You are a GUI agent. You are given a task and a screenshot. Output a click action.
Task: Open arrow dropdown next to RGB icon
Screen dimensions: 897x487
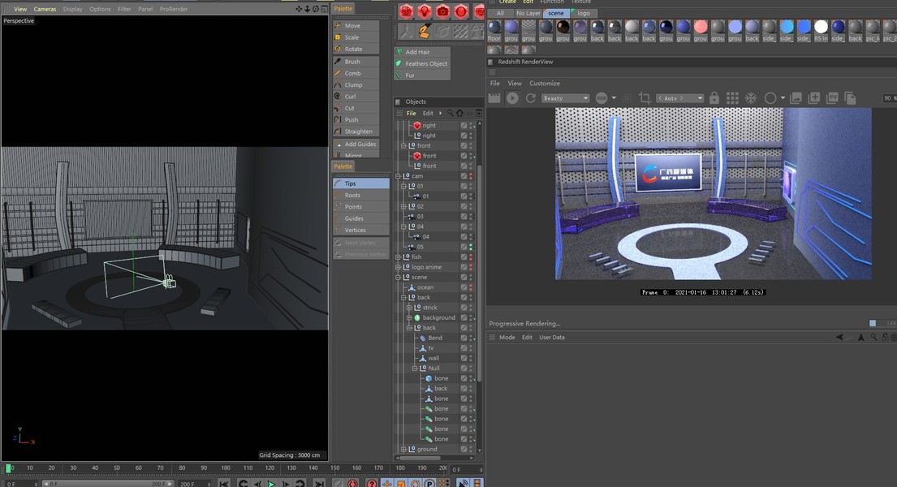[x=614, y=98]
